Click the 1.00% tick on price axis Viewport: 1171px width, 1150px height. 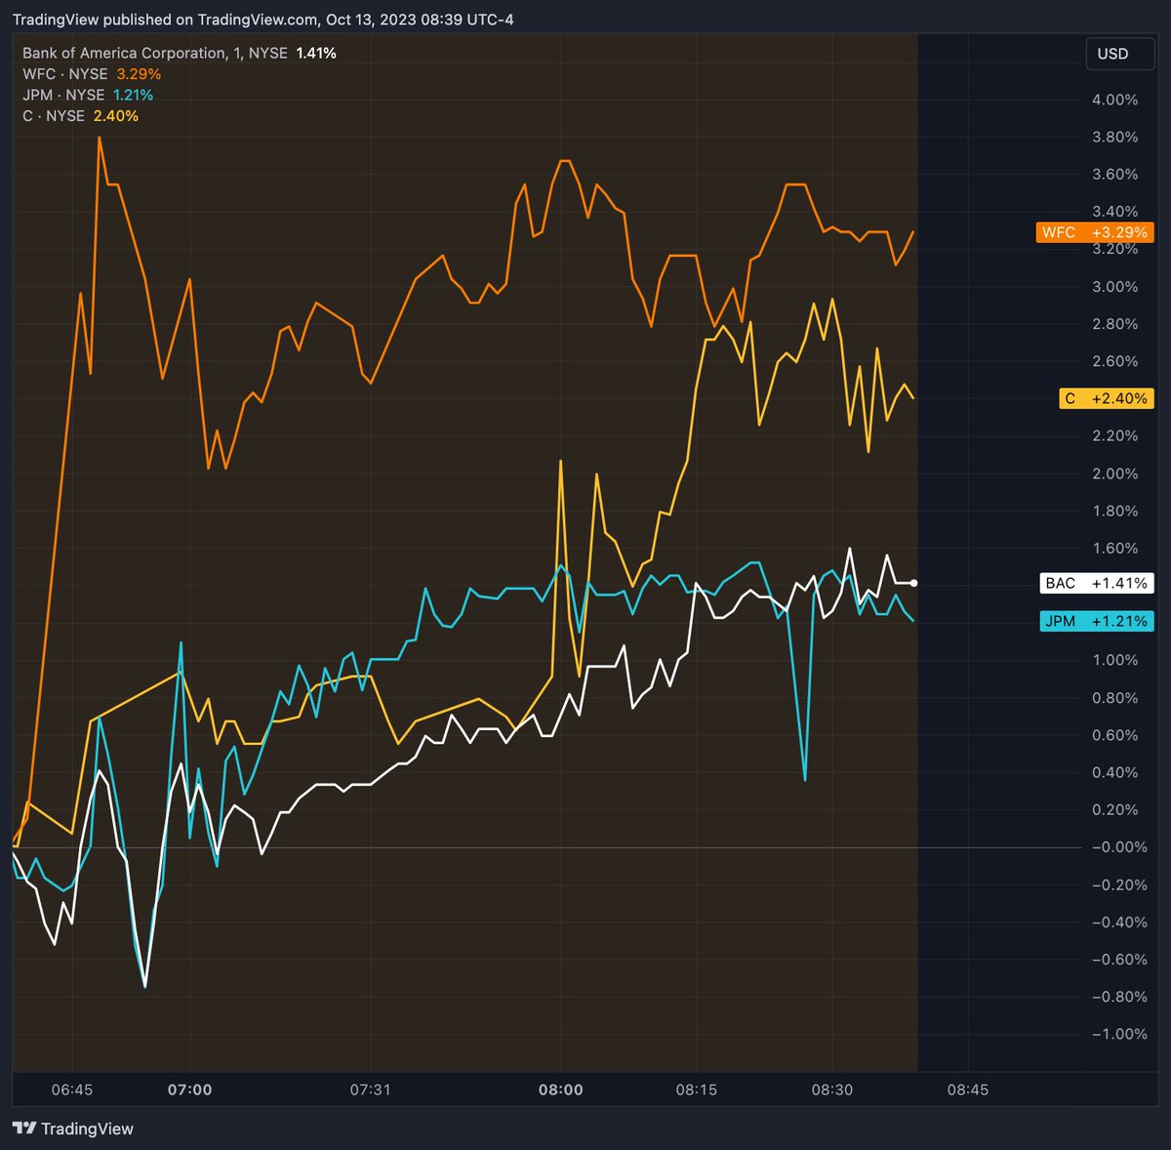click(x=1114, y=660)
